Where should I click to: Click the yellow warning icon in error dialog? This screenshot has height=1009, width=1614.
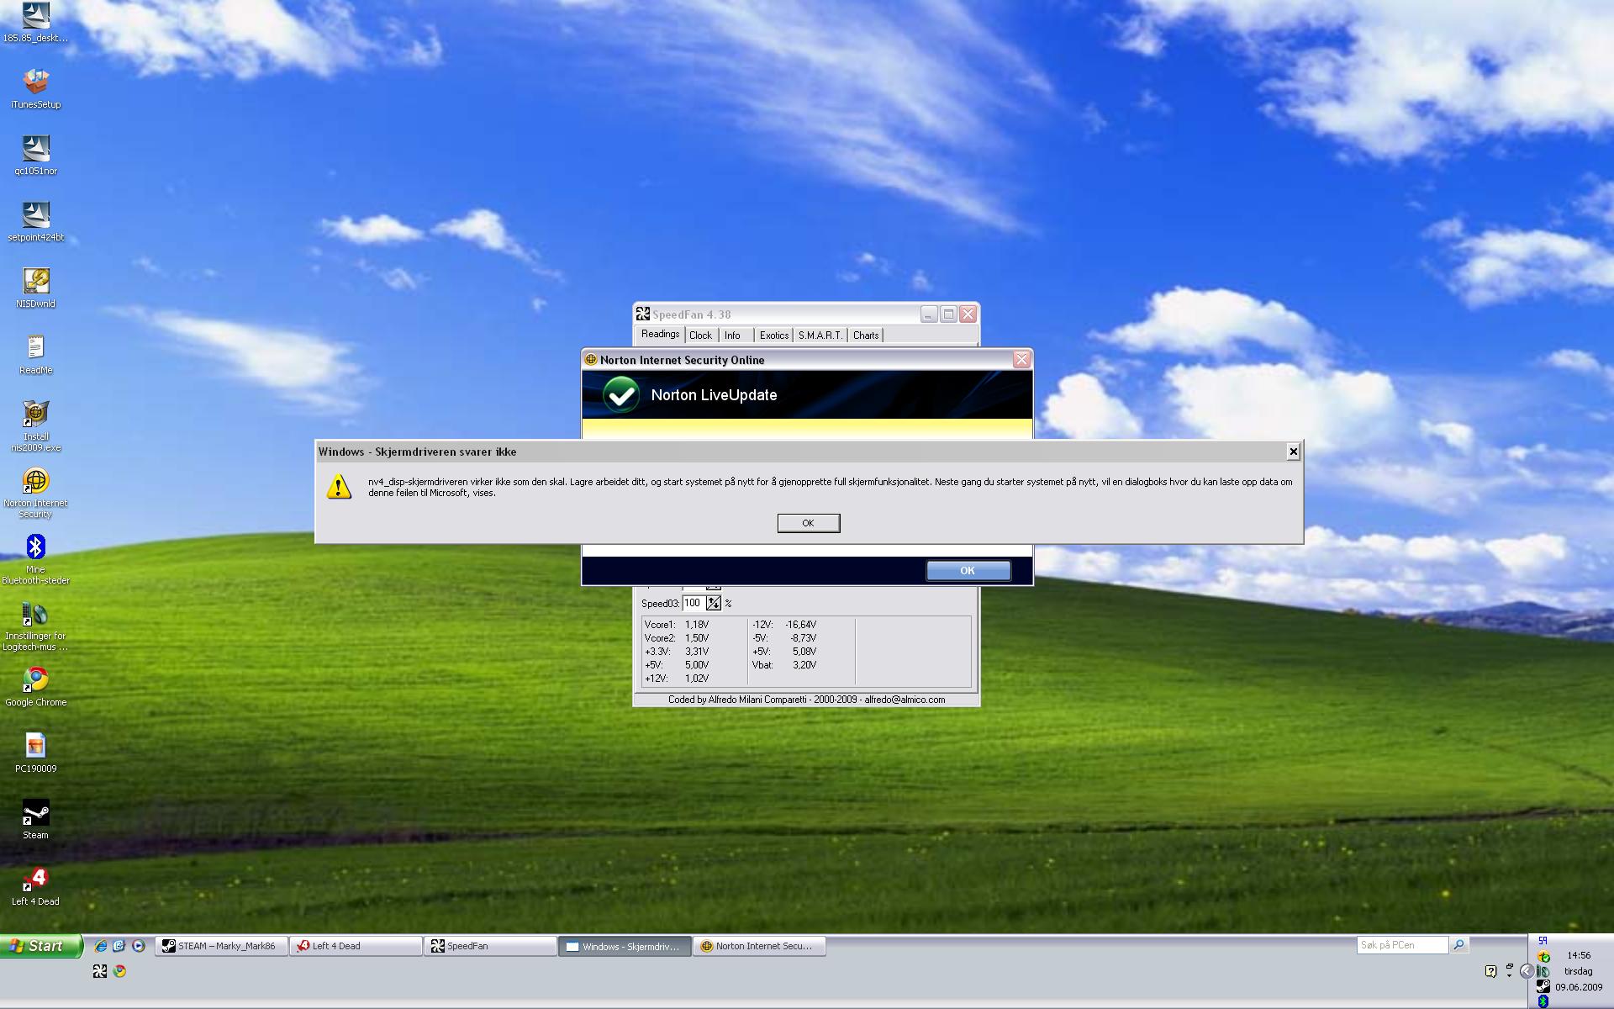(x=339, y=486)
